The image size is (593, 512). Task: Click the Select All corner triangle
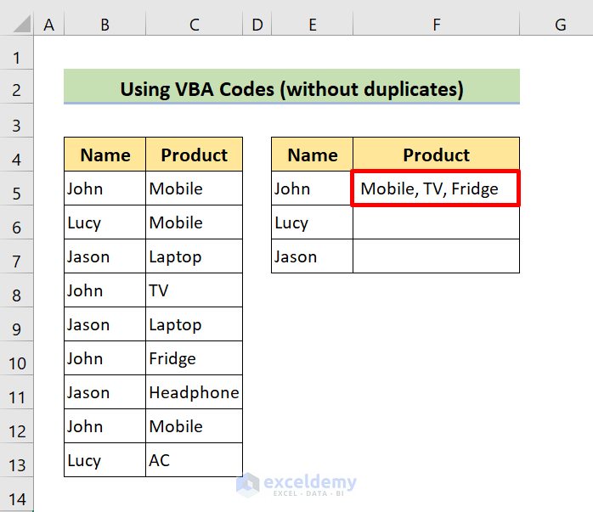click(x=21, y=24)
